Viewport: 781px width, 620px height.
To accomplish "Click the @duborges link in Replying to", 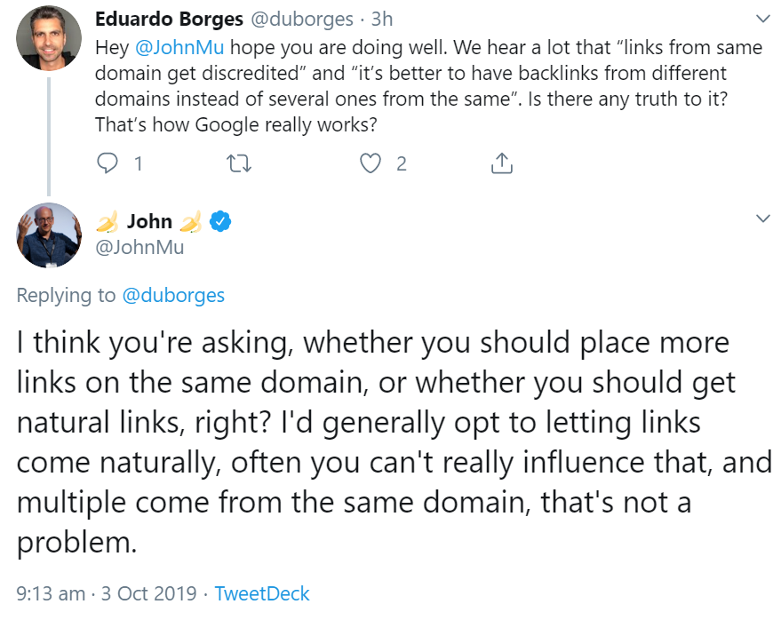I will pyautogui.click(x=174, y=296).
